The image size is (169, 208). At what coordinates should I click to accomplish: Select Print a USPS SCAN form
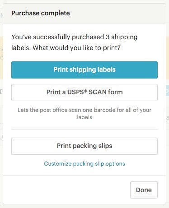84,92
